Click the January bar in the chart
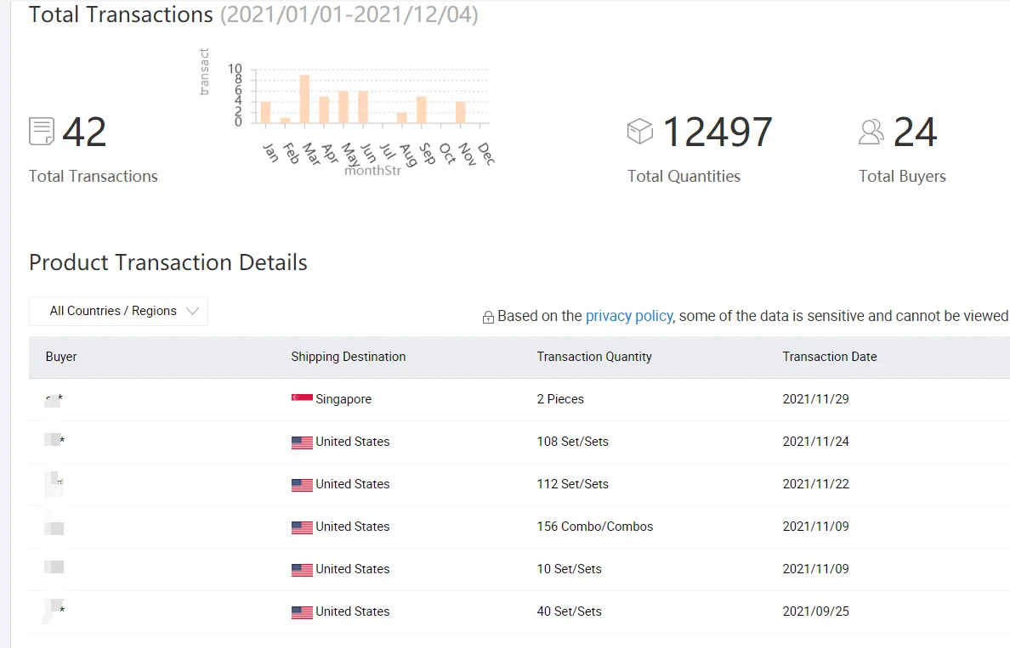1010x648 pixels. (x=265, y=112)
